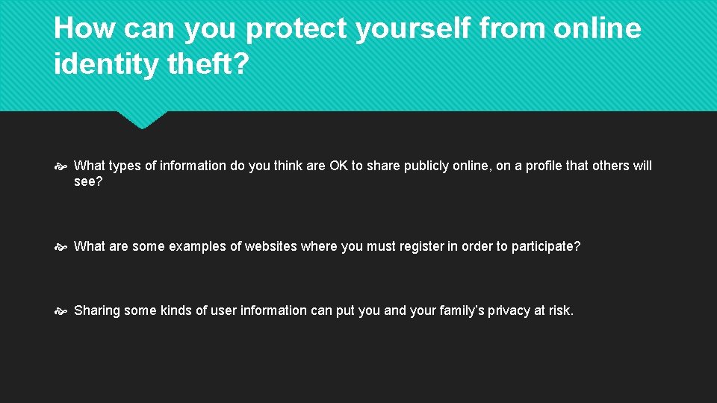The image size is (717, 403).
Task: Click the flourish bullet beside "Sharing some kinds"
Action: click(x=60, y=312)
